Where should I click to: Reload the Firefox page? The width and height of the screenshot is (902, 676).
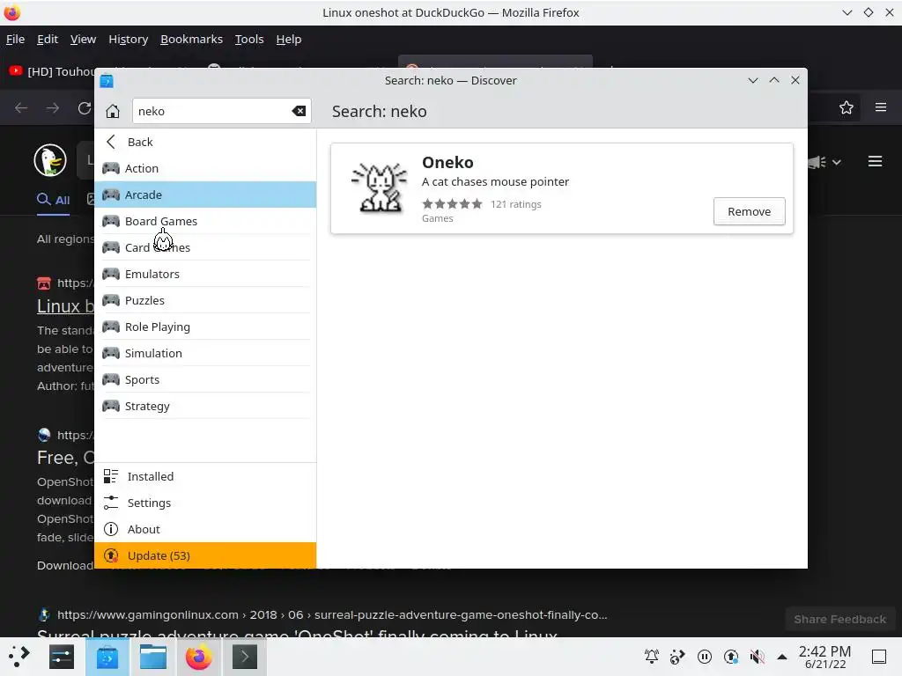(85, 107)
